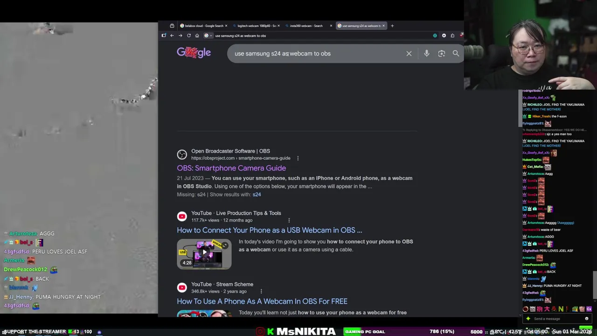597x336 pixels.
Task: Close the 'insta360 webcam' tab
Action: click(331, 26)
